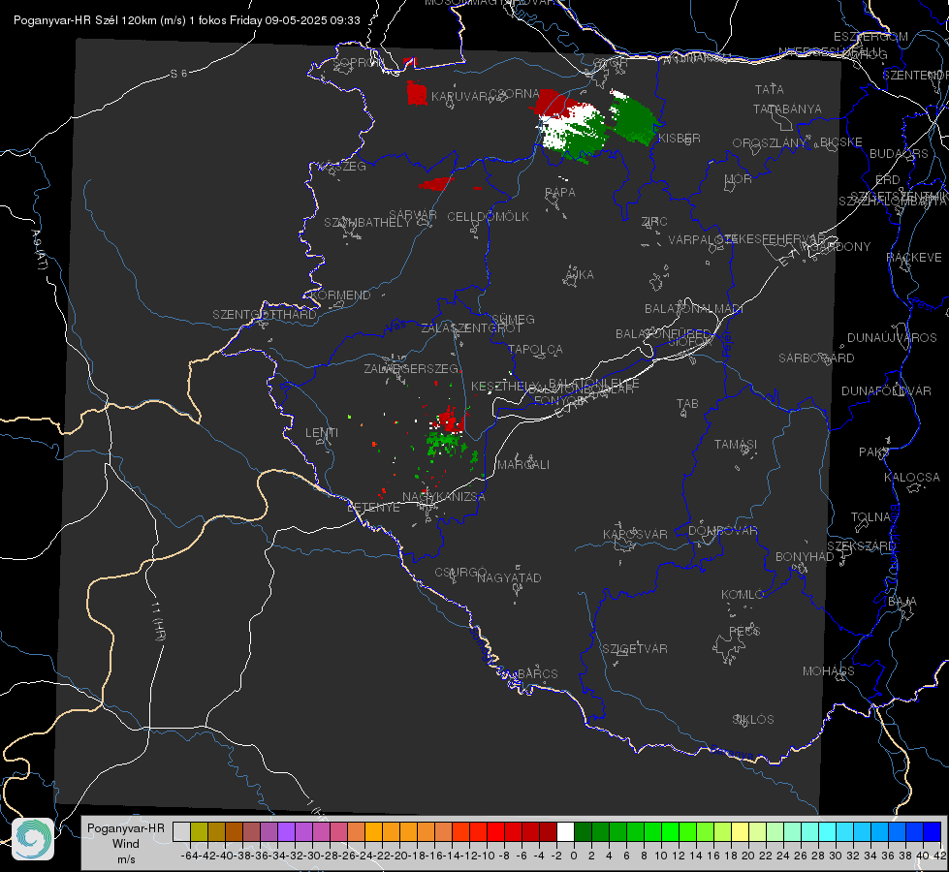Select the BARCS label

(x=537, y=673)
